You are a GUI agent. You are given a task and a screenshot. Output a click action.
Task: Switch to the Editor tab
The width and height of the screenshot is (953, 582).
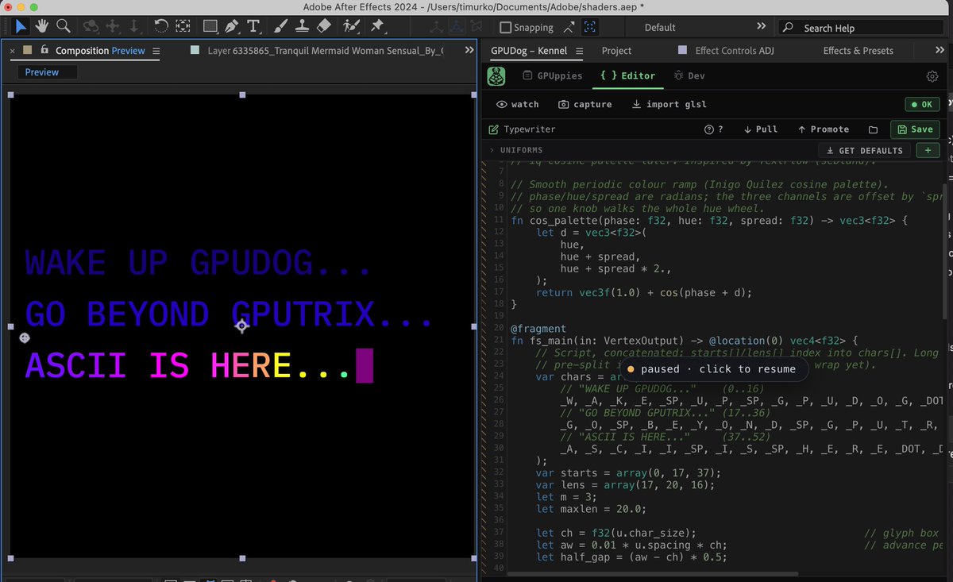627,75
